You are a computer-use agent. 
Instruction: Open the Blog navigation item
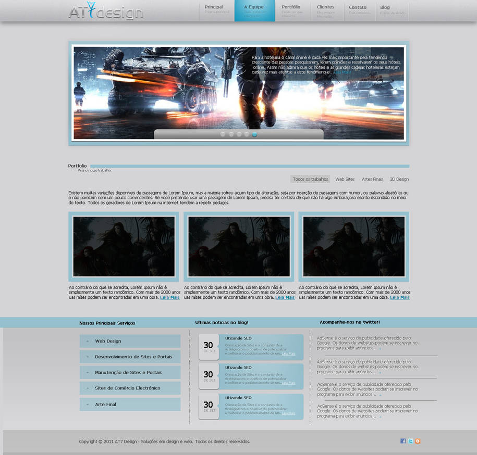[x=393, y=10]
